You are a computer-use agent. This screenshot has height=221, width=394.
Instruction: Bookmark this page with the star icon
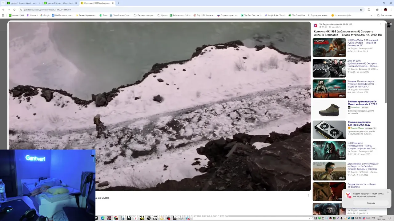tap(361, 10)
